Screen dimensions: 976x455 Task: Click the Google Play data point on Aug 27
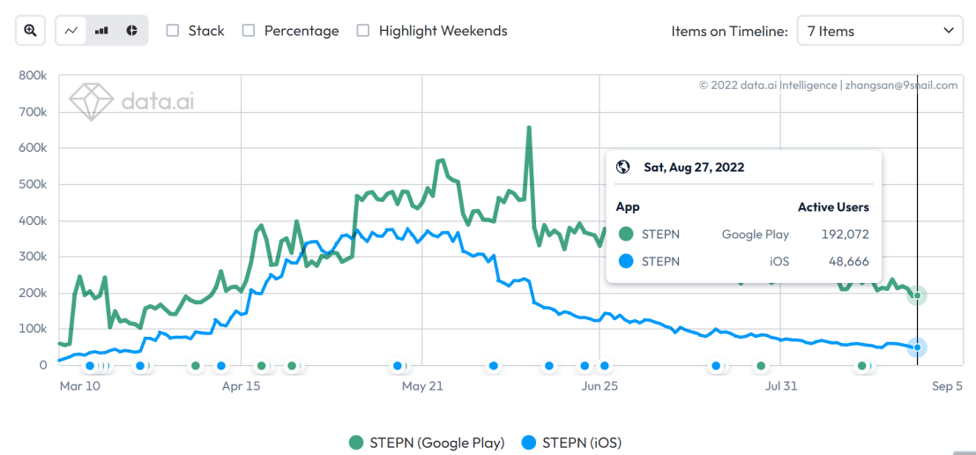tap(917, 295)
